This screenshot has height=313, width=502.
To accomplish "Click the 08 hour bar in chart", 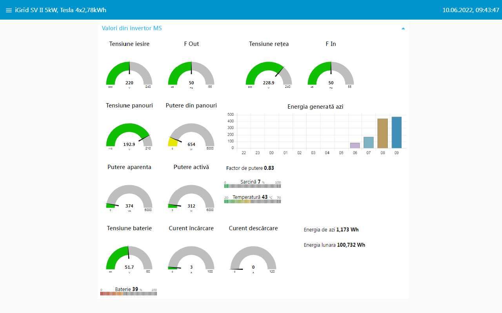I will 382,133.
